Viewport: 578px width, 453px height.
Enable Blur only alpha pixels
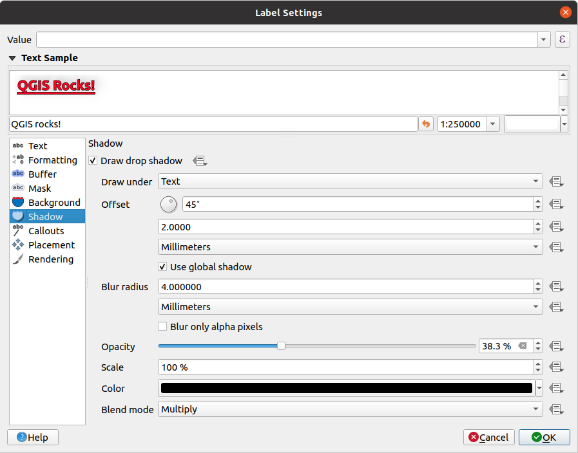tap(163, 327)
